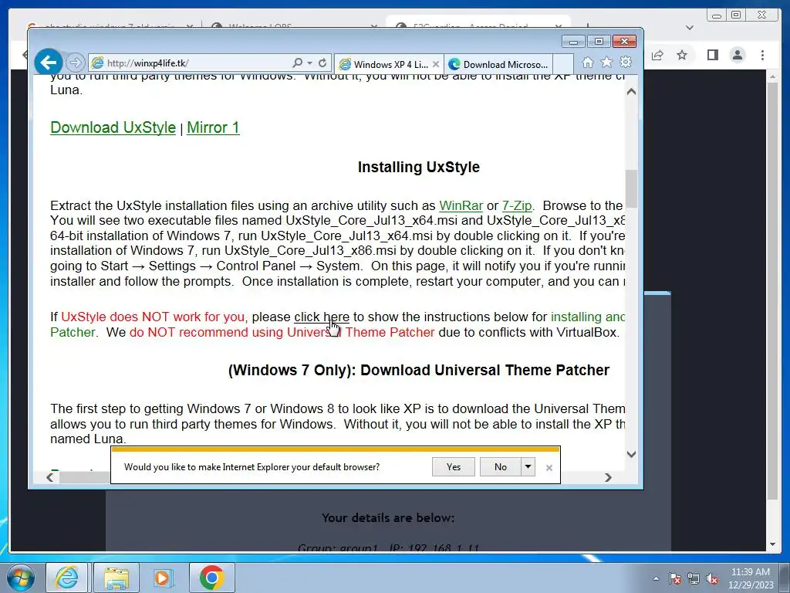Open Chrome three-dot menu
The width and height of the screenshot is (790, 593).
click(763, 55)
